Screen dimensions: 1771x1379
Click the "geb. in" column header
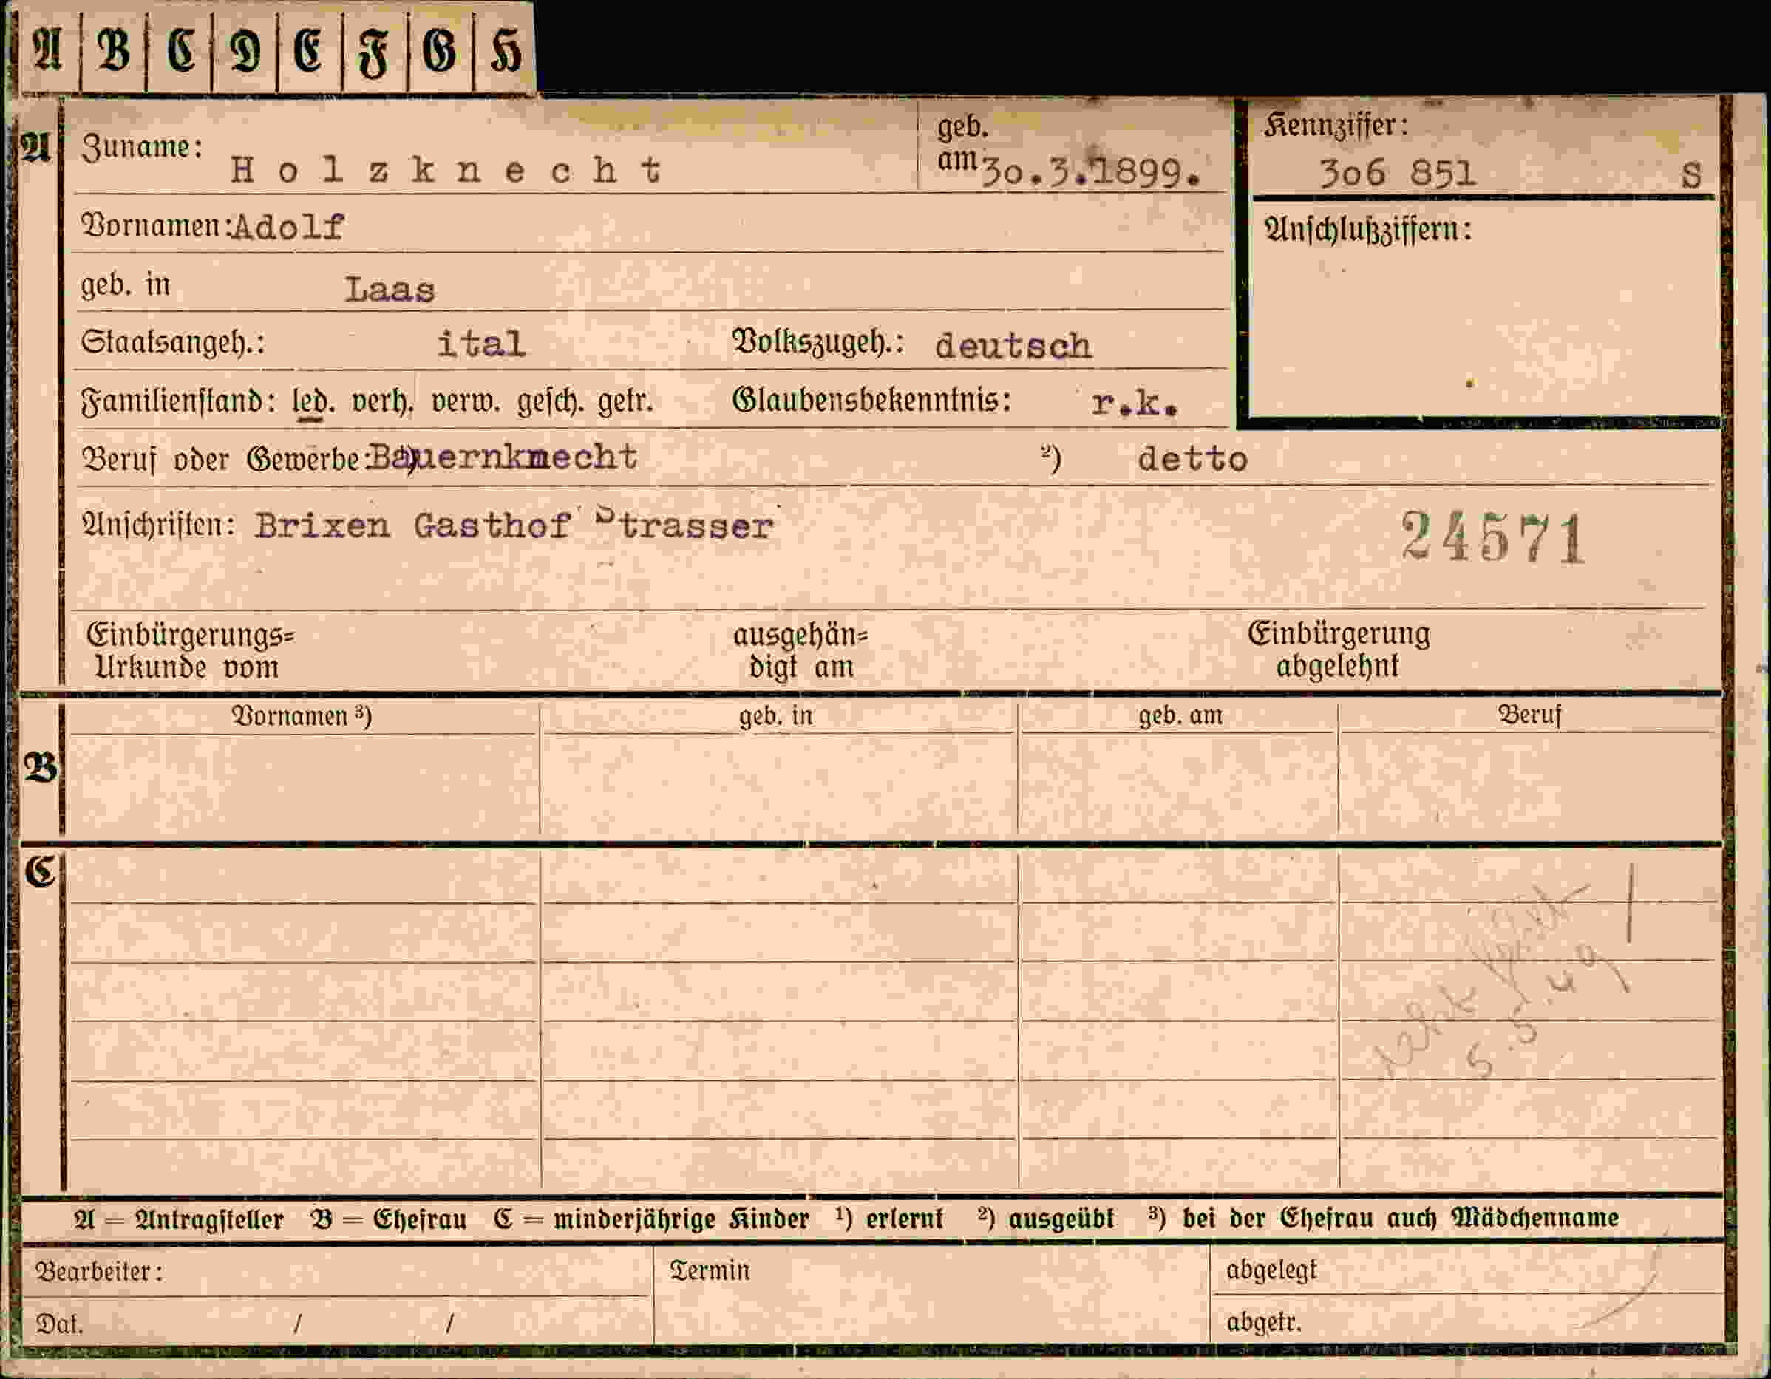776,717
